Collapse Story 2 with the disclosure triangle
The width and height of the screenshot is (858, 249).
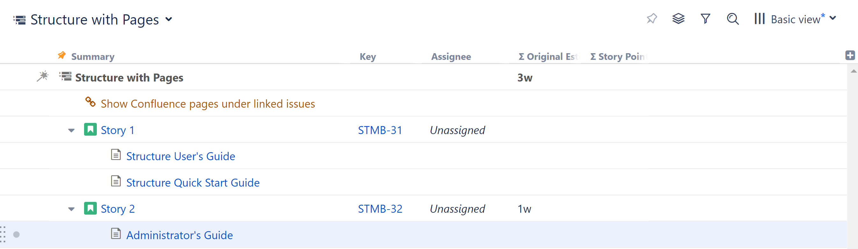[71, 209]
